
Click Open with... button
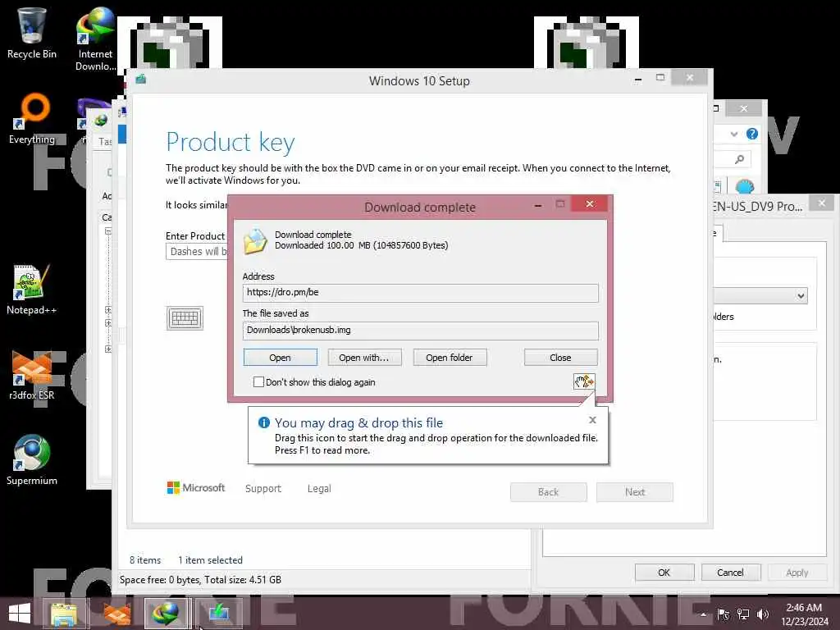click(364, 358)
